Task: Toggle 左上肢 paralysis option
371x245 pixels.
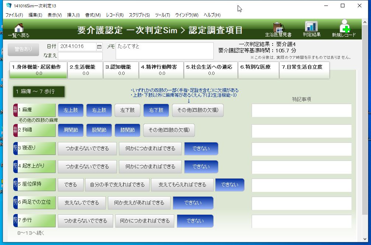Action: 70,110
